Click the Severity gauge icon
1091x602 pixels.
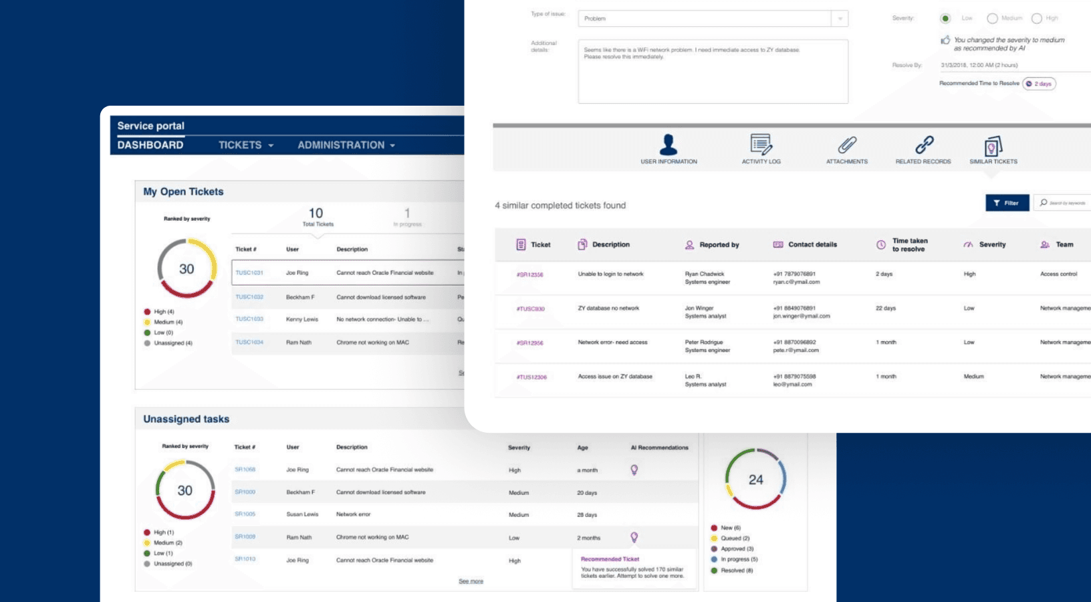[x=968, y=245]
